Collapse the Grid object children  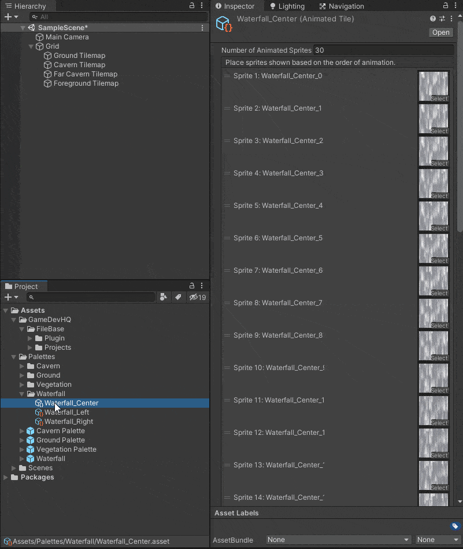pyautogui.click(x=31, y=46)
